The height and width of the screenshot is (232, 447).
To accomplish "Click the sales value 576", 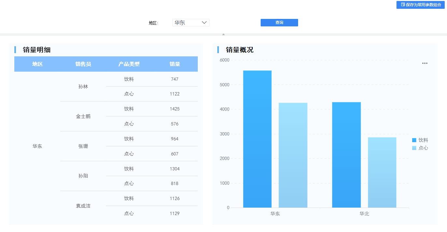I will (175, 124).
